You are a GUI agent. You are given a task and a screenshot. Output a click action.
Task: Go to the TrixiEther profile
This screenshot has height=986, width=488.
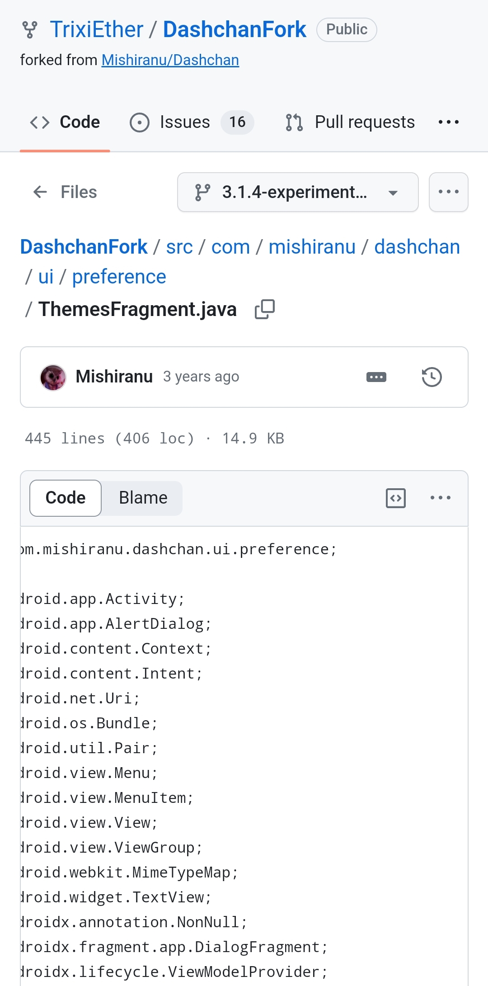(97, 30)
